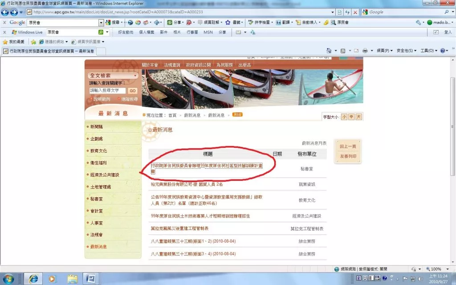Click the 翻譯 translate toolbar button
Screen dimensions: 456x285
coord(284,22)
